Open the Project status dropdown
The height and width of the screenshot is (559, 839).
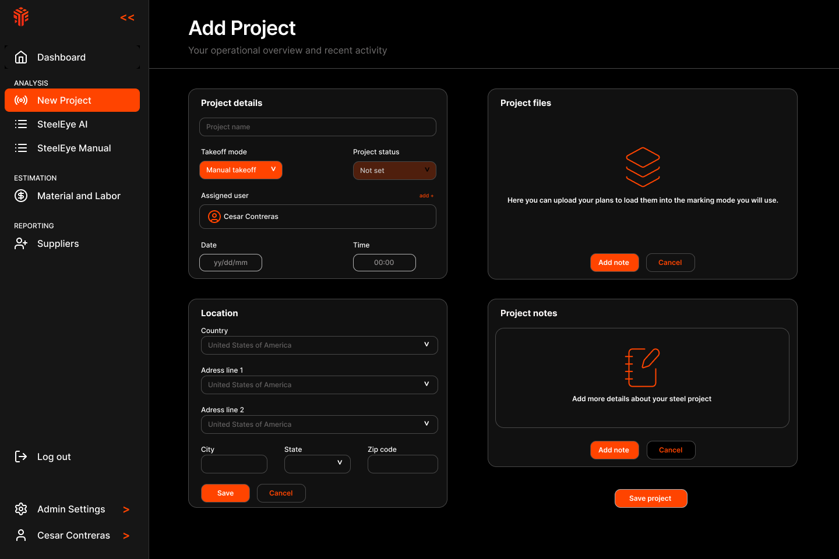click(394, 170)
